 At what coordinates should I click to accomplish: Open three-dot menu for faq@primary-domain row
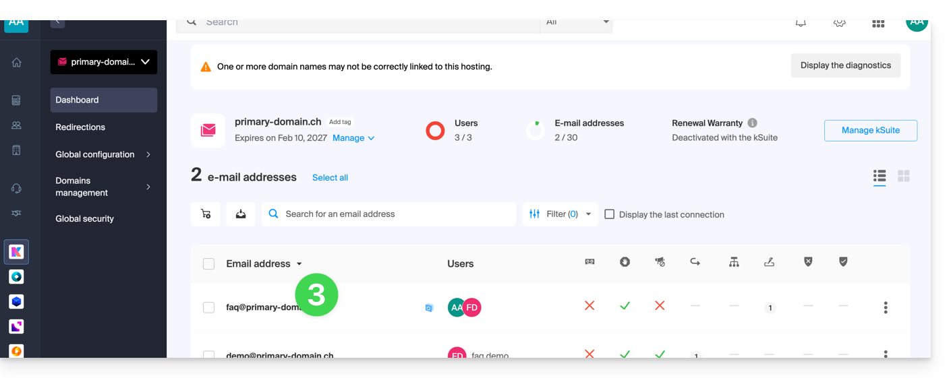[886, 307]
